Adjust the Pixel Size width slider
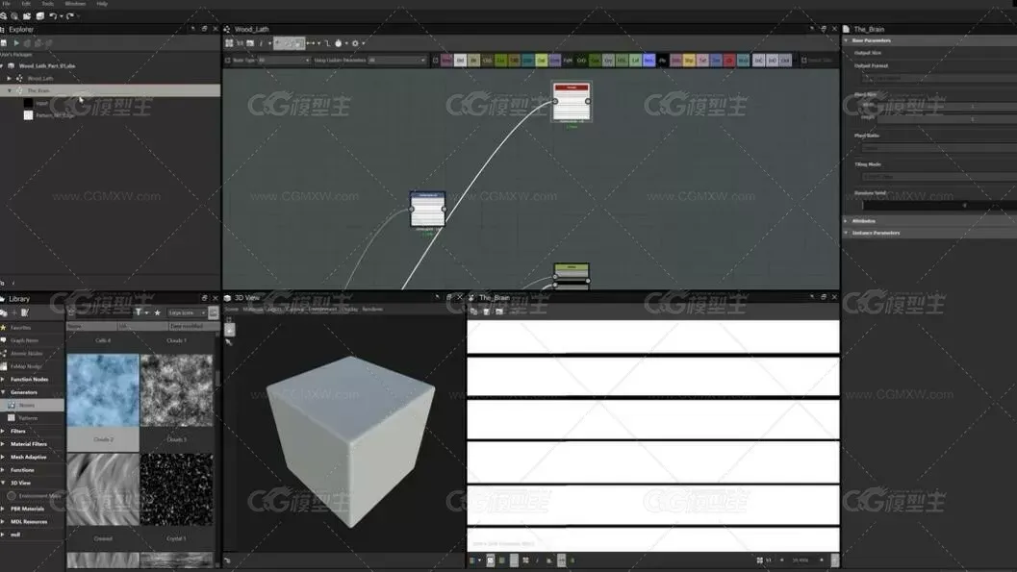This screenshot has height=572, width=1017. click(x=947, y=107)
